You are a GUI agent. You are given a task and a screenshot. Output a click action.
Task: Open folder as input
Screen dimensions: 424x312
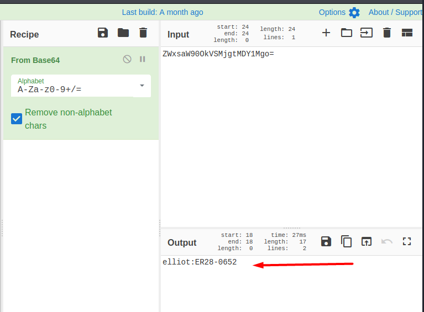point(347,33)
